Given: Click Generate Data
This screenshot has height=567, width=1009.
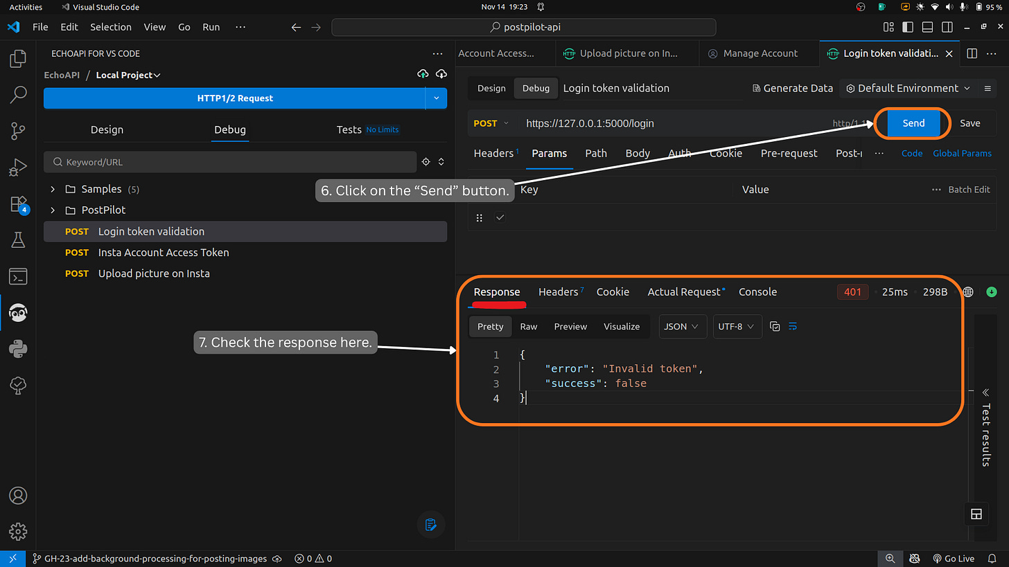Looking at the screenshot, I should (x=793, y=89).
